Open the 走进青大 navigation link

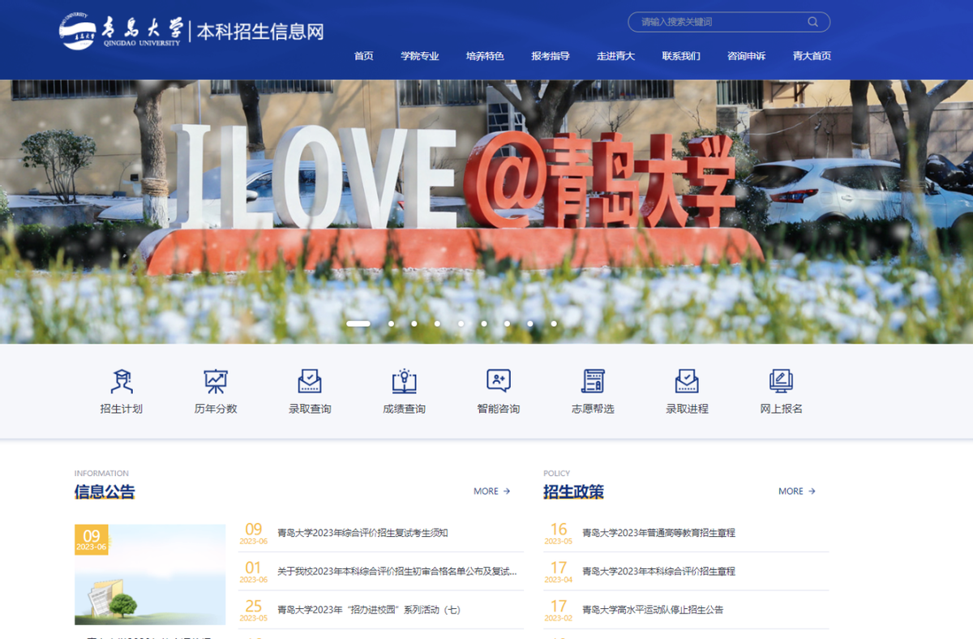coord(615,56)
